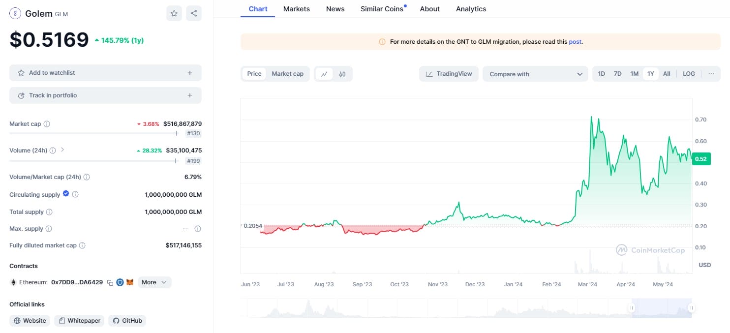730x333 pixels.
Task: Set chart range to 1Y
Action: pyautogui.click(x=651, y=74)
